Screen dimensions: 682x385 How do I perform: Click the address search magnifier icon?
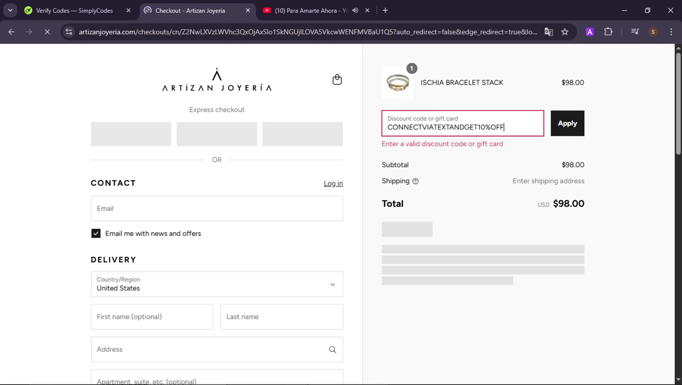click(x=332, y=350)
